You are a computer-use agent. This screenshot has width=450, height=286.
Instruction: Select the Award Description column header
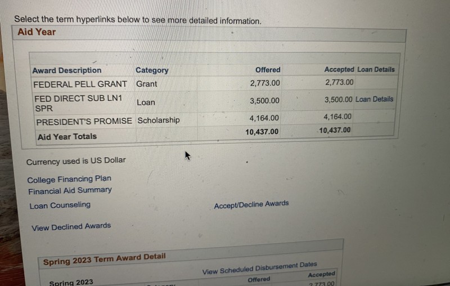[67, 70]
